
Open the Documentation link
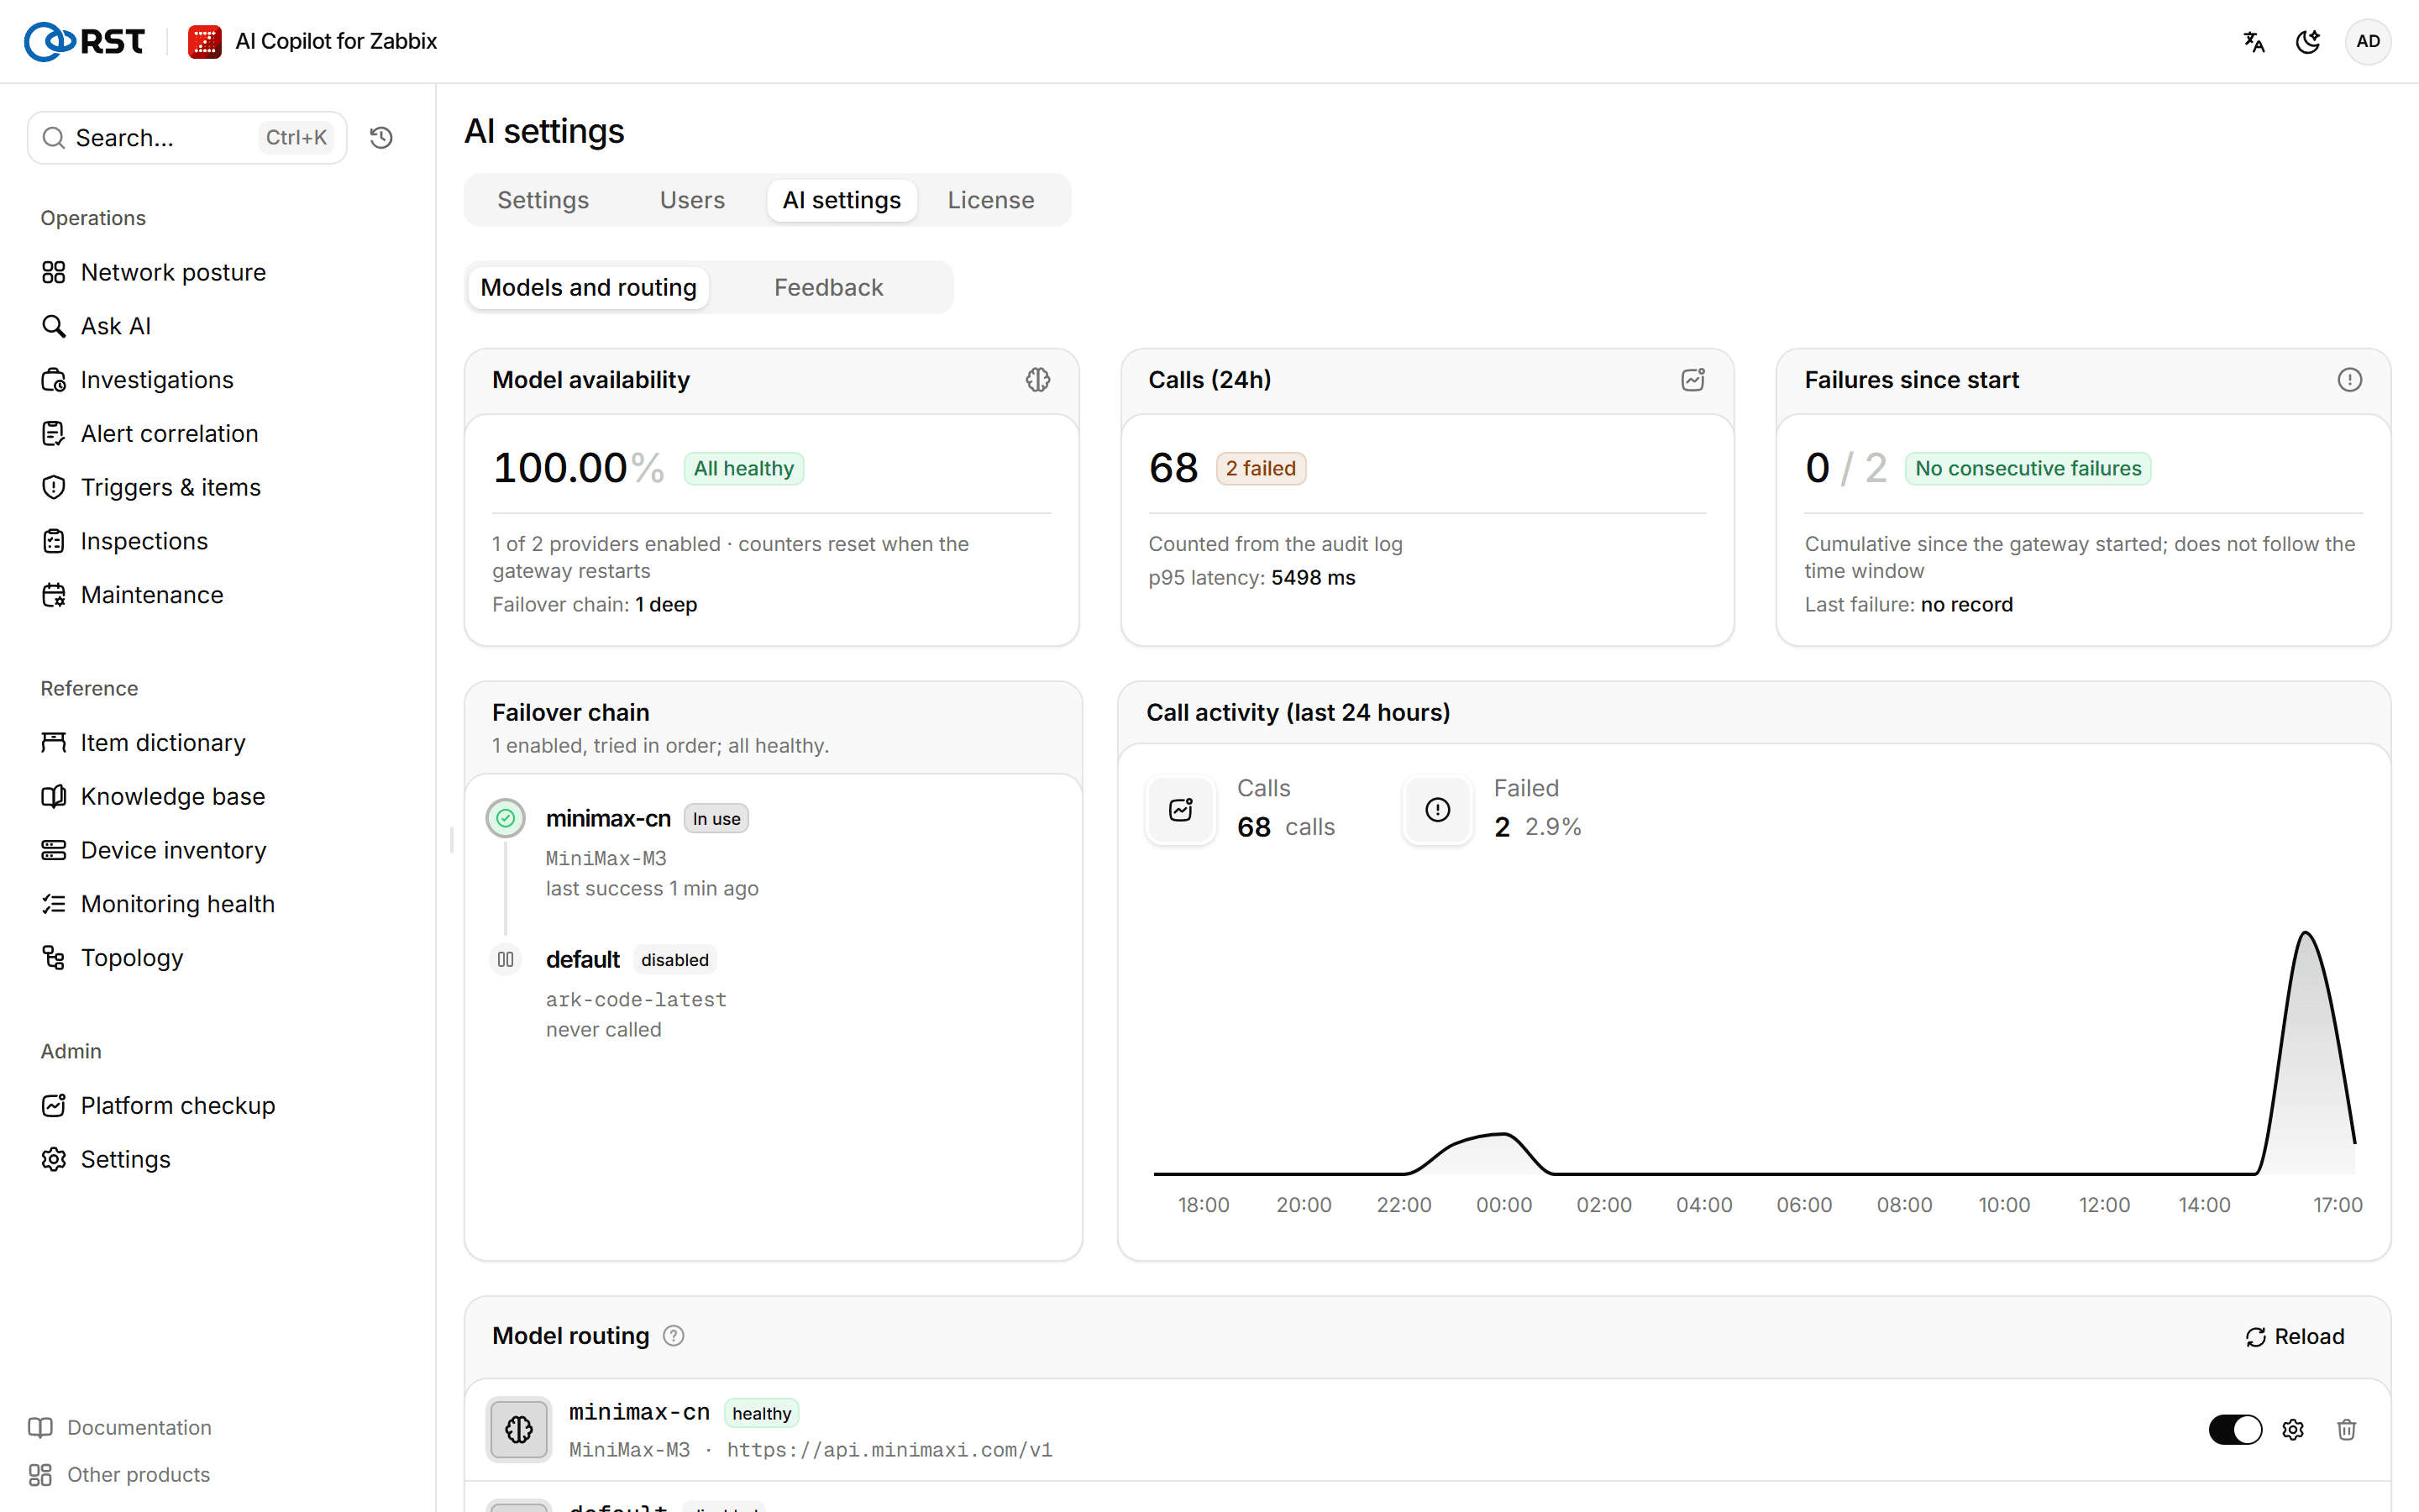[120, 1427]
